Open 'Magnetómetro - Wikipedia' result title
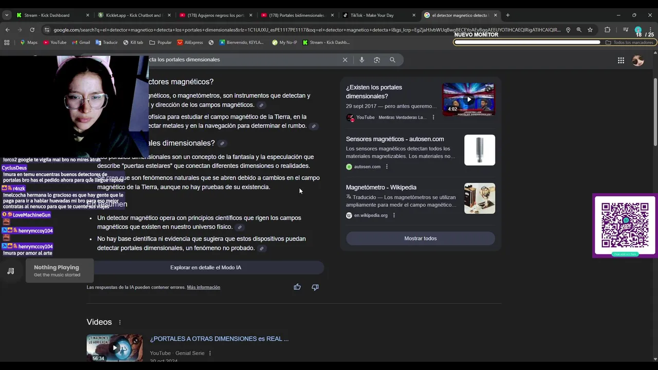 [x=381, y=188]
